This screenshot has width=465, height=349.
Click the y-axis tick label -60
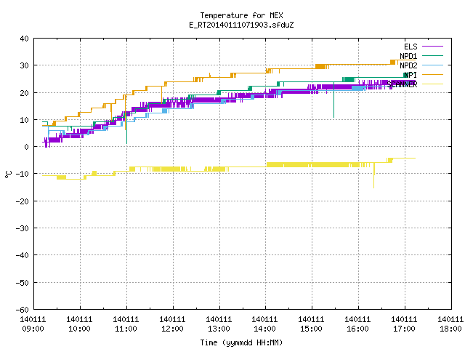(x=23, y=310)
